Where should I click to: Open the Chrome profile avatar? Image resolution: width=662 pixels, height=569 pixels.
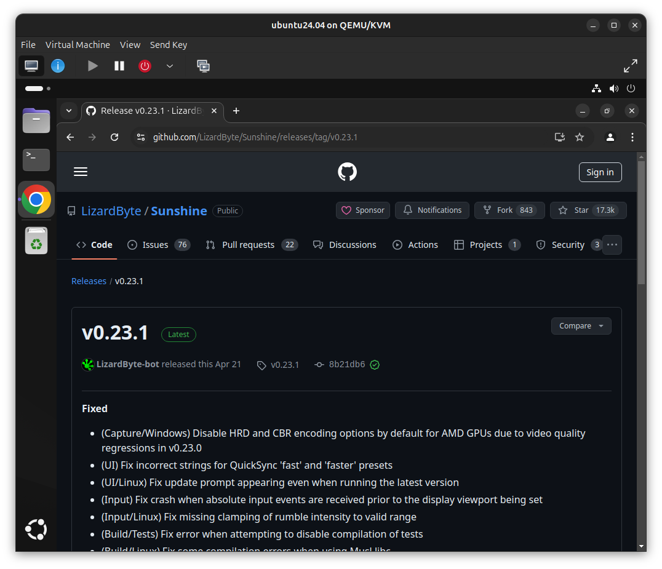[610, 137]
